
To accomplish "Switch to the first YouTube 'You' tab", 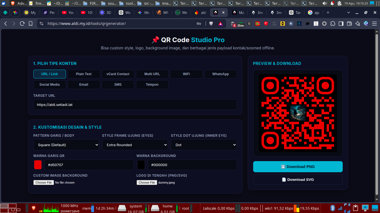I will (x=68, y=12).
